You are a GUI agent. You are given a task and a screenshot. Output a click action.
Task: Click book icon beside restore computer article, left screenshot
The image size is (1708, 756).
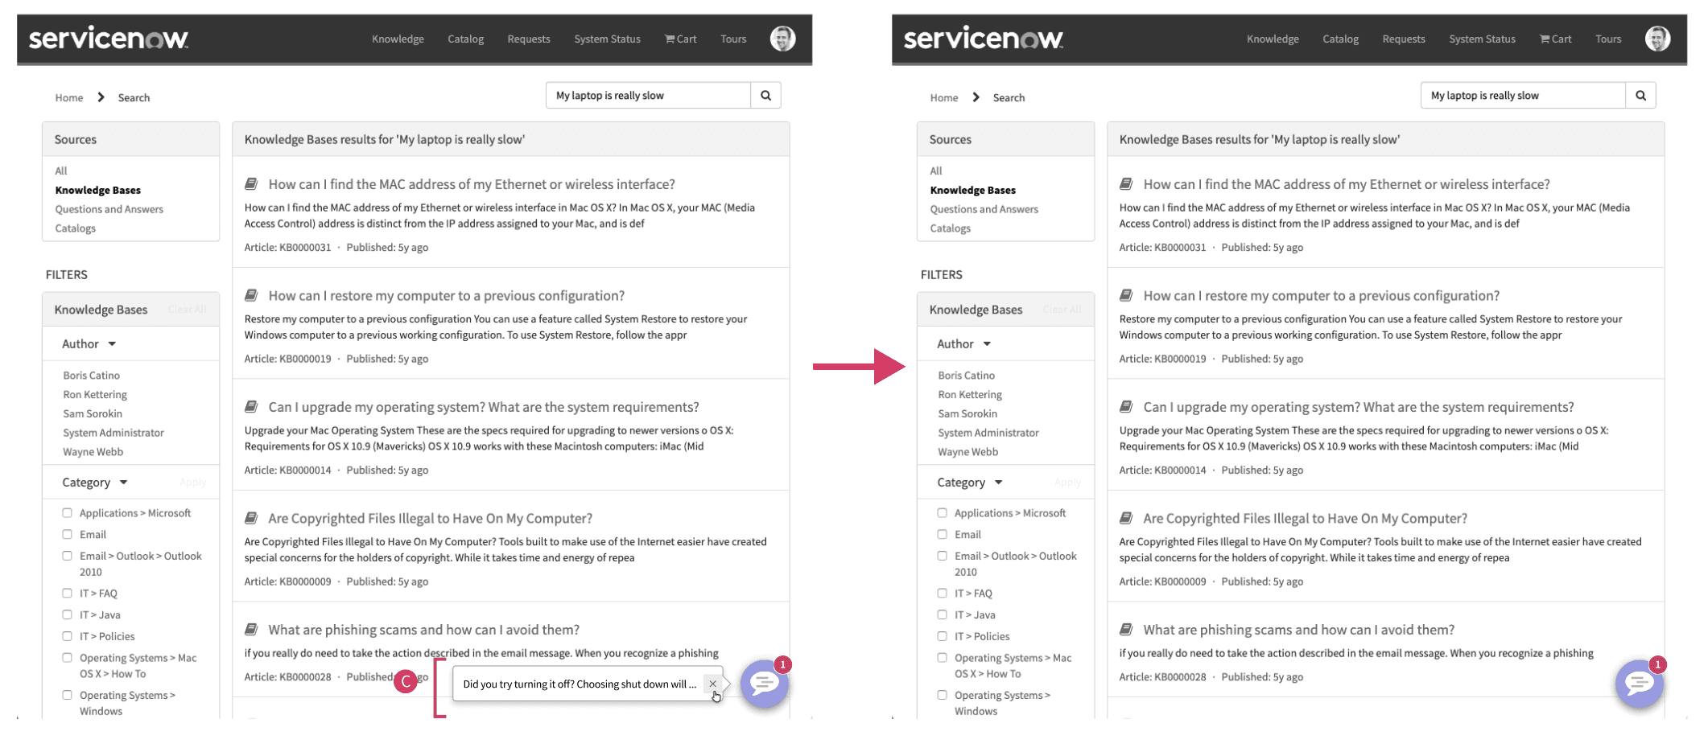(251, 295)
